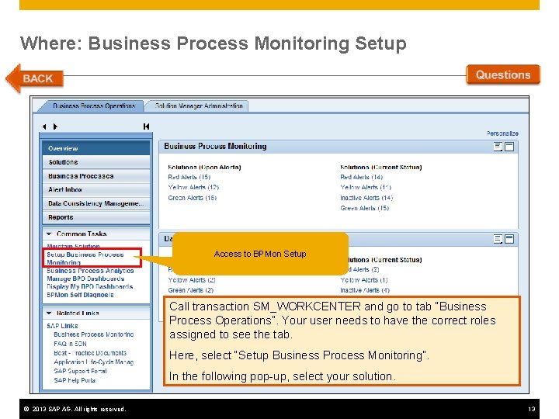The width and height of the screenshot is (559, 419).
Task: Open the FAQ in SDN link
Action: 70,344
